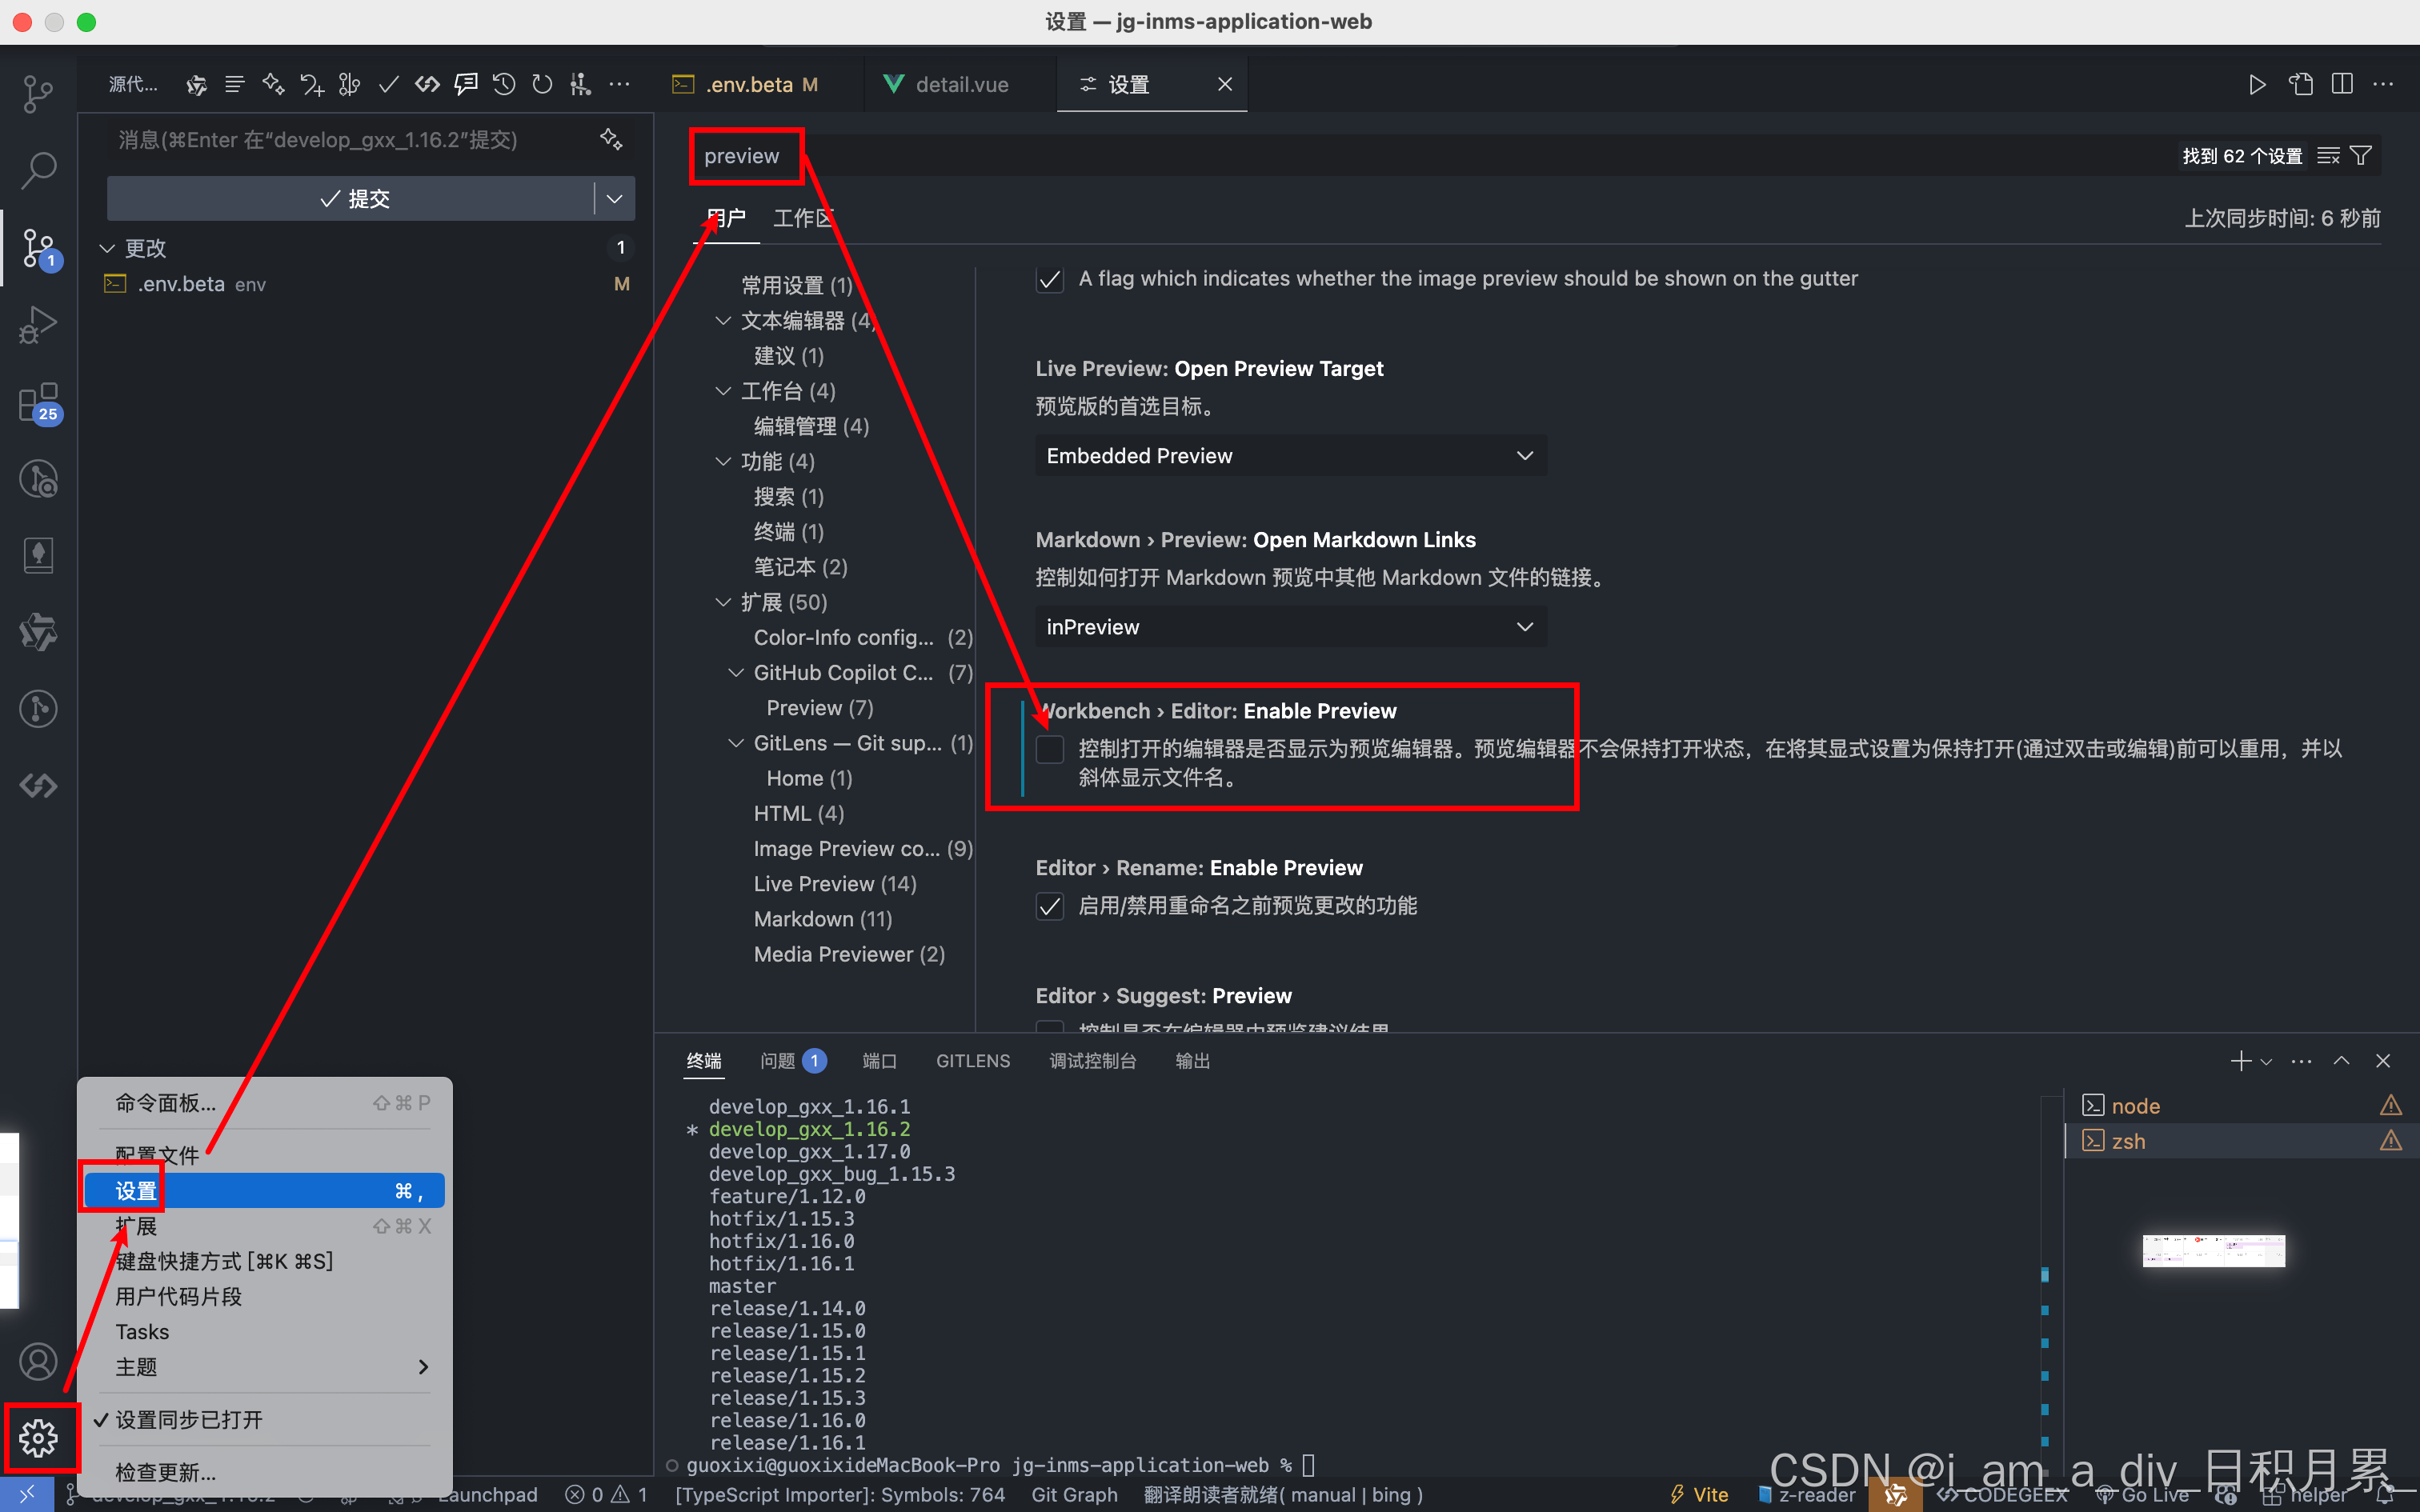Uncheck image preview gutter flag checkbox
The width and height of the screenshot is (2420, 1512).
1049,279
